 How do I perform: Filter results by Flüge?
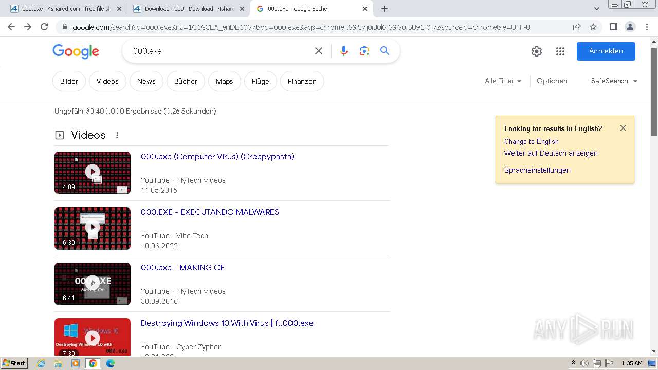click(260, 81)
